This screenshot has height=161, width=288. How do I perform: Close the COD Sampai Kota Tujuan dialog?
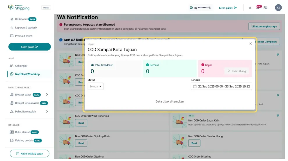coord(251,44)
